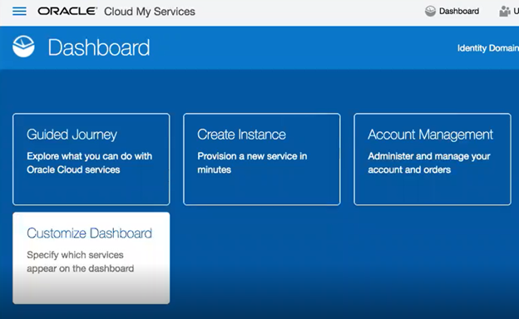The image size is (519, 319).
Task: Click the large Dashboard header gauge icon
Action: point(23,47)
